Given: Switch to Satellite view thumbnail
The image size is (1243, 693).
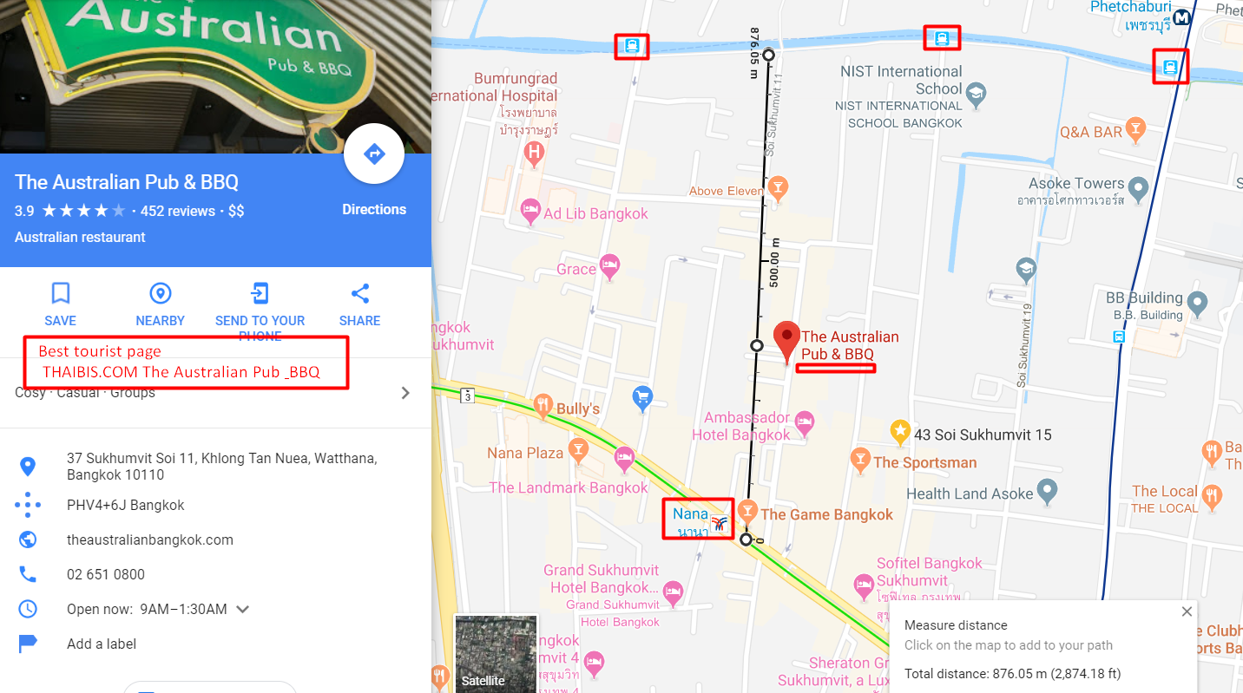Looking at the screenshot, I should coord(497,654).
